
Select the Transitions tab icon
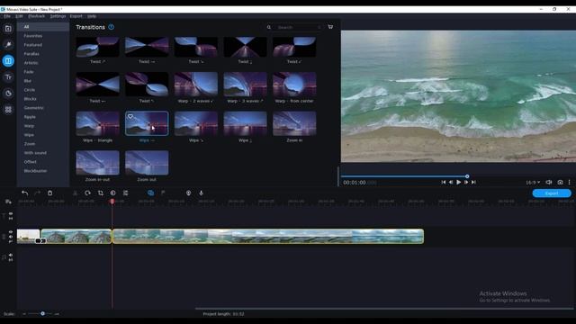[8, 61]
